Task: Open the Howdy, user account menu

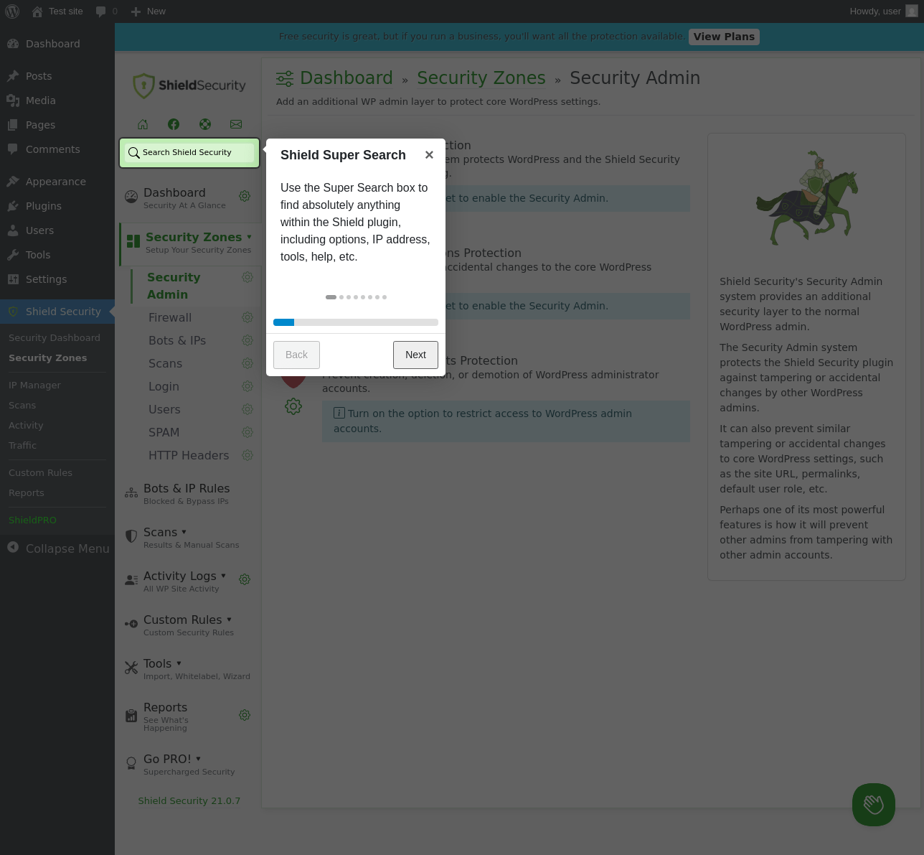Action: (x=884, y=11)
